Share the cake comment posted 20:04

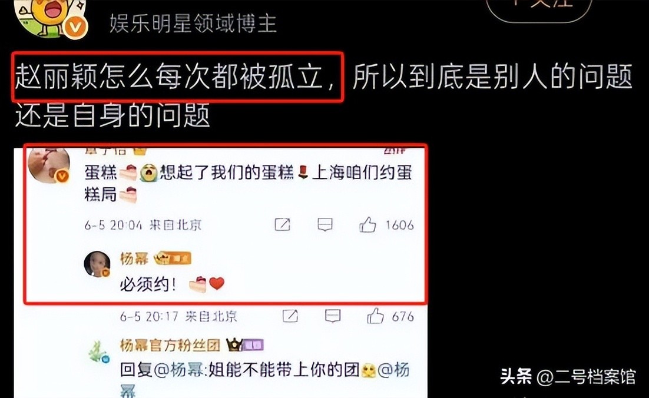(x=282, y=225)
